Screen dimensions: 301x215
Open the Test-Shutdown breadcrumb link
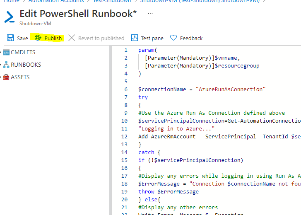point(112,1)
